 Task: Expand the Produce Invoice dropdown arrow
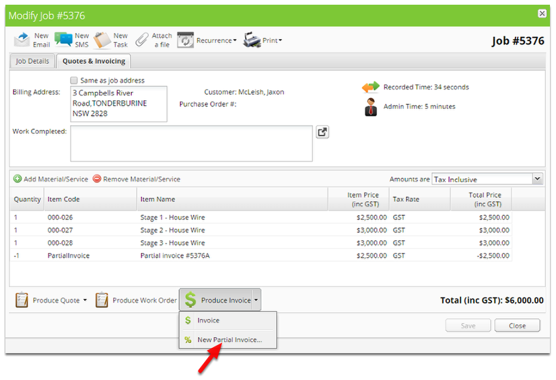pos(256,300)
